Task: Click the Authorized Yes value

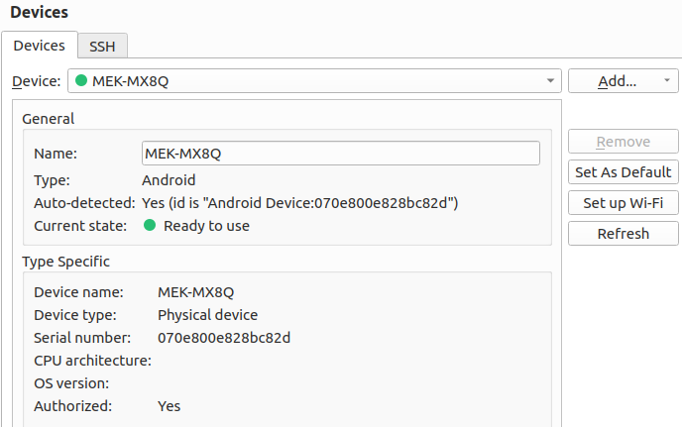Action: pyautogui.click(x=169, y=406)
